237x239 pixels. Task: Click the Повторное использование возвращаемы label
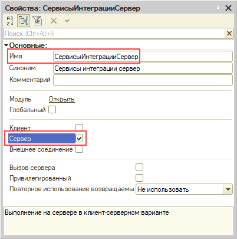(x=72, y=189)
